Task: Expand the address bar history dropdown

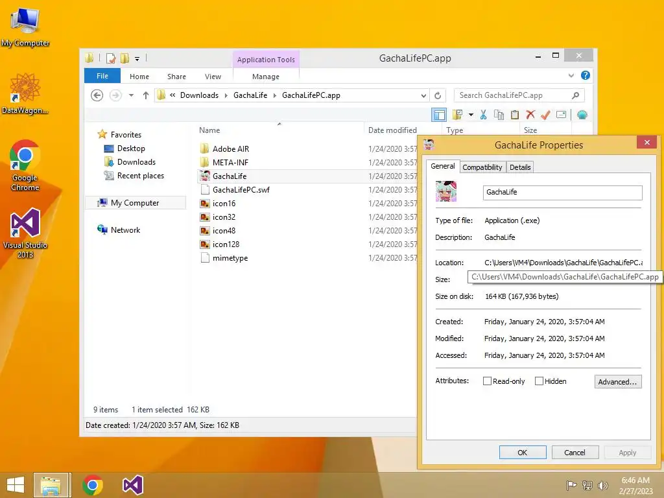Action: click(x=423, y=96)
